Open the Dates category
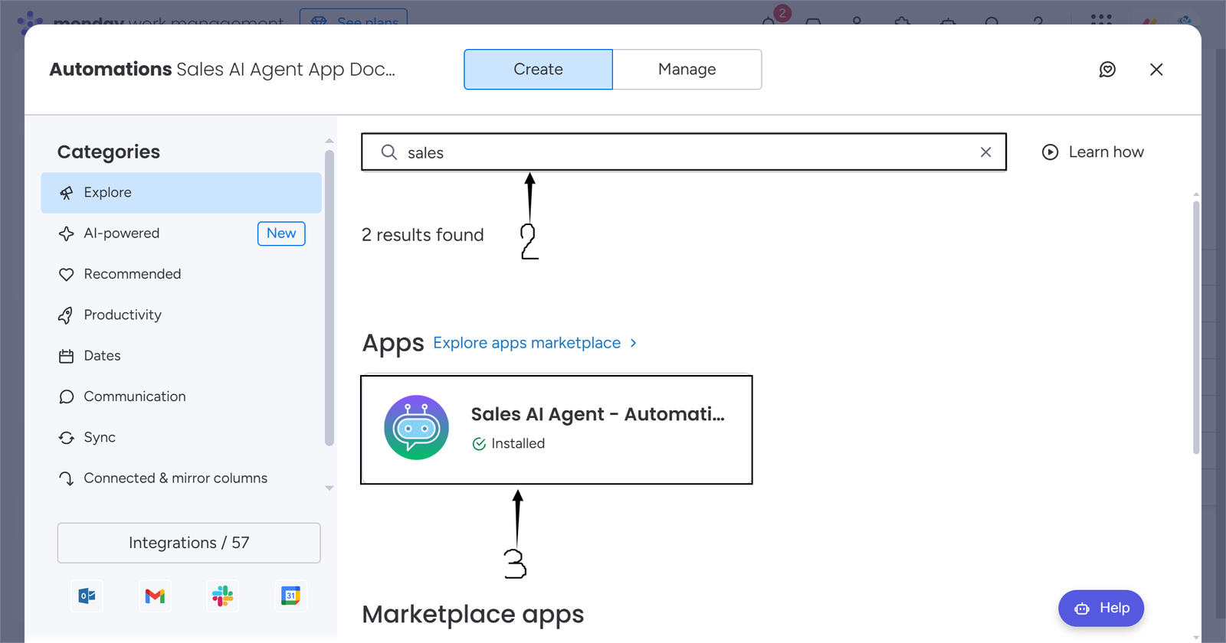 click(181, 356)
